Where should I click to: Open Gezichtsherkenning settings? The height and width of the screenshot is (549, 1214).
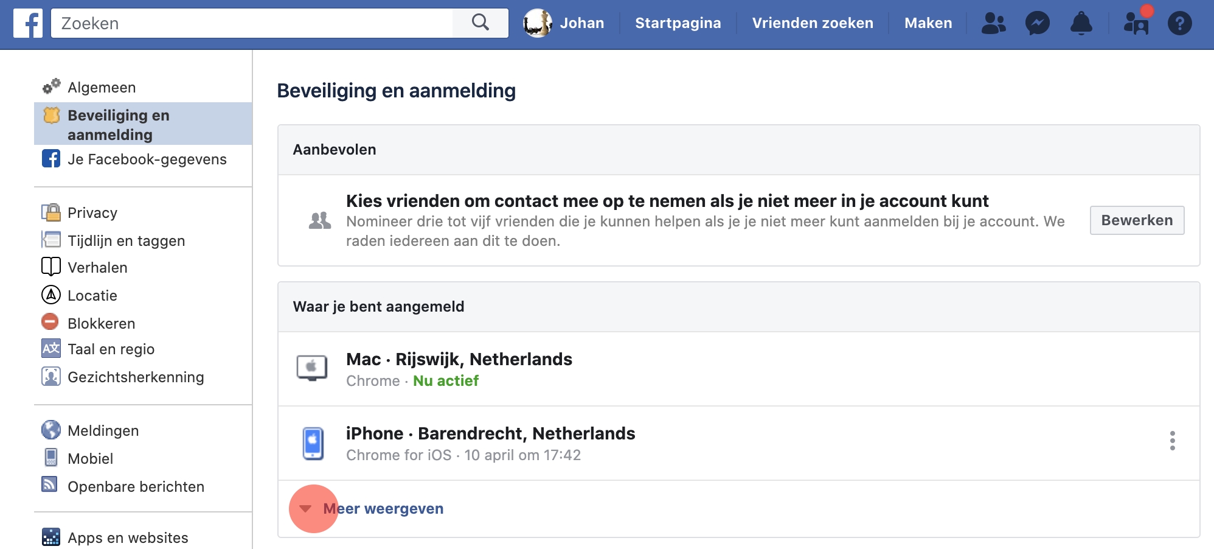tap(135, 377)
